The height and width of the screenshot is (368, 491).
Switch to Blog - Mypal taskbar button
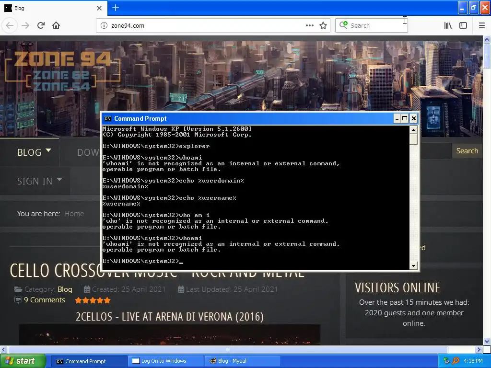click(x=242, y=361)
